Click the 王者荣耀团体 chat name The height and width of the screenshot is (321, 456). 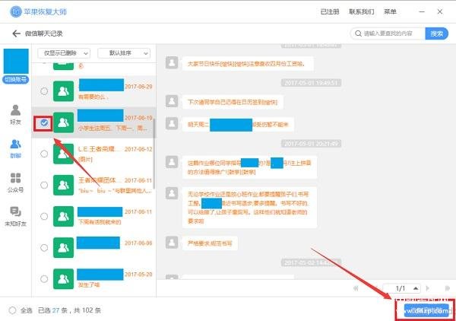click(99, 180)
